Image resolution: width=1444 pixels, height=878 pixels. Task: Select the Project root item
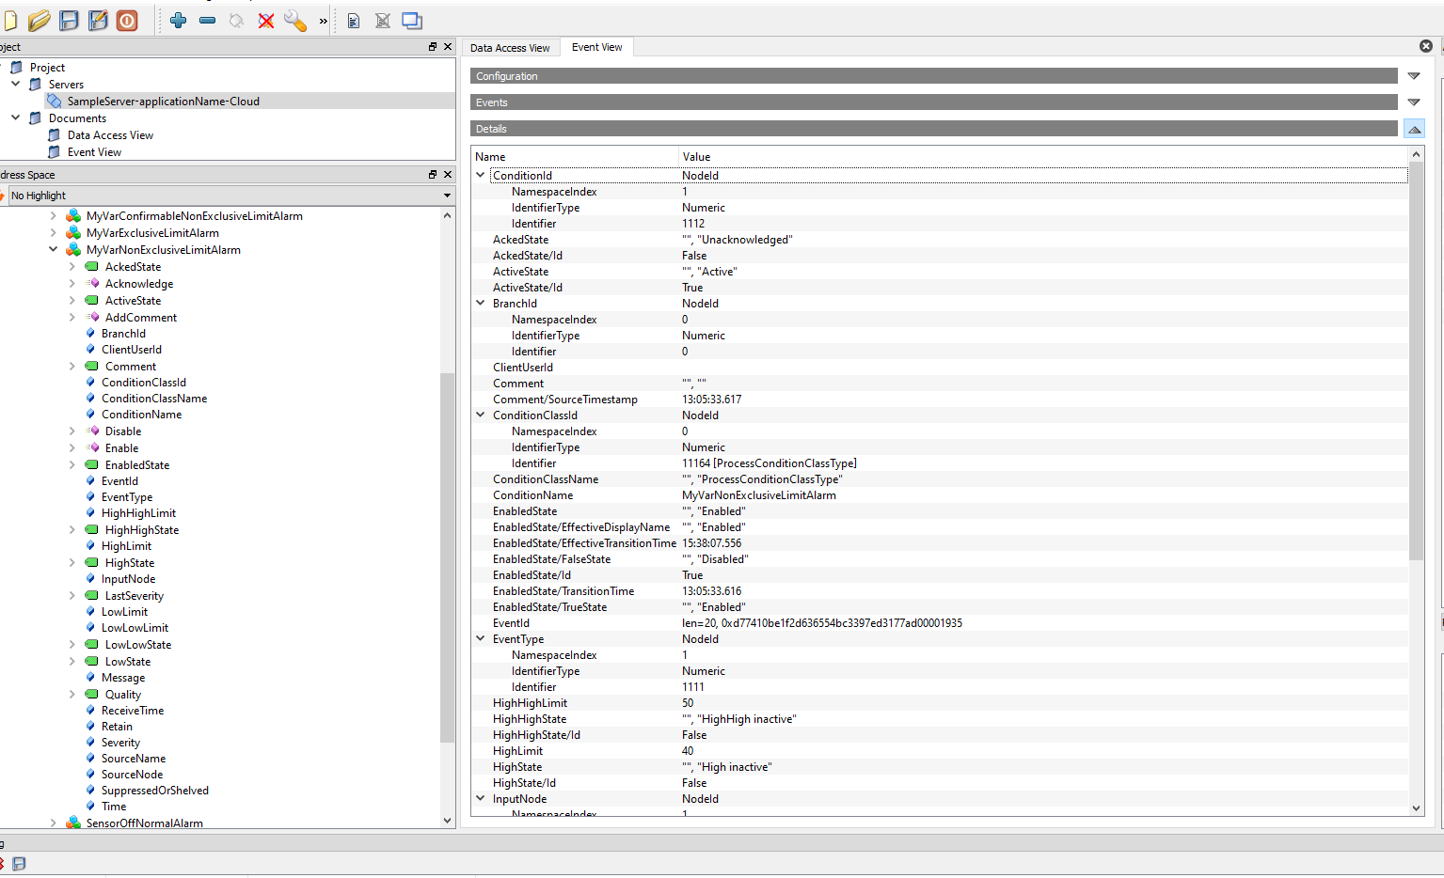point(47,68)
